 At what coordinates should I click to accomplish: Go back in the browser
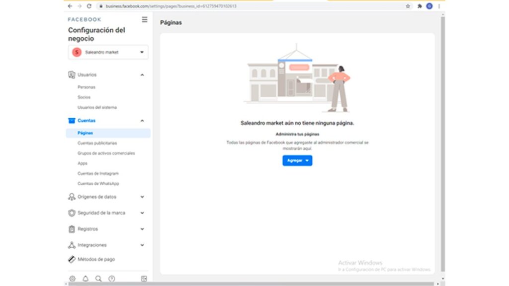tap(70, 6)
